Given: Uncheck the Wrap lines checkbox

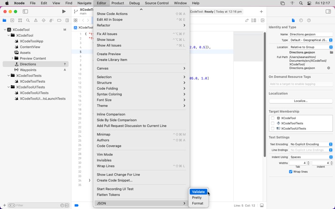Looking at the screenshot, I should point(291,171).
